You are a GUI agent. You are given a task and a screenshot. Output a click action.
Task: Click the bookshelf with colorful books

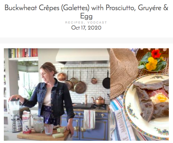[23, 53]
